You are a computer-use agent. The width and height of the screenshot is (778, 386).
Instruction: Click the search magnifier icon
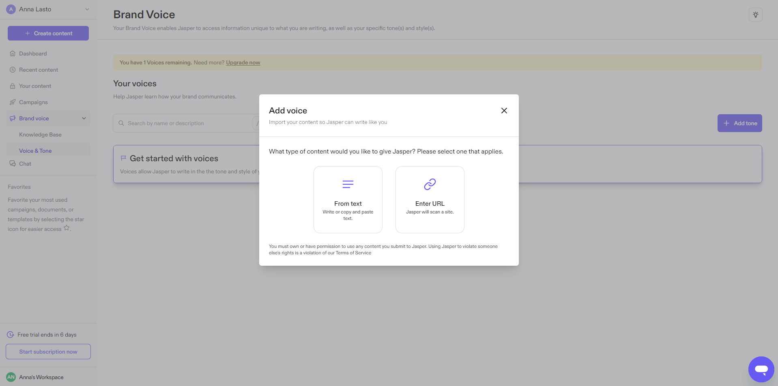coord(121,123)
